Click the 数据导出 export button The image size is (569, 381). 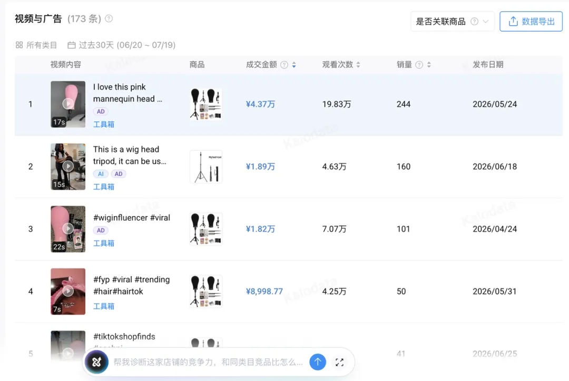point(531,22)
